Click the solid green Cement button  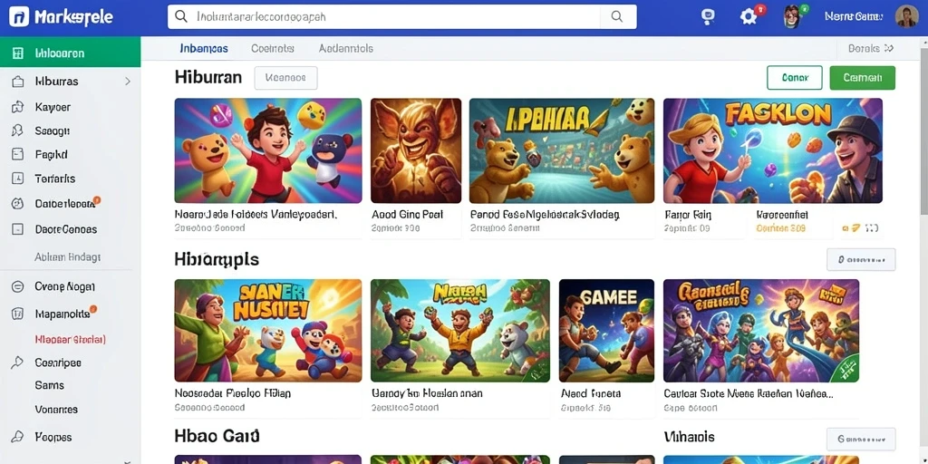[x=863, y=78]
